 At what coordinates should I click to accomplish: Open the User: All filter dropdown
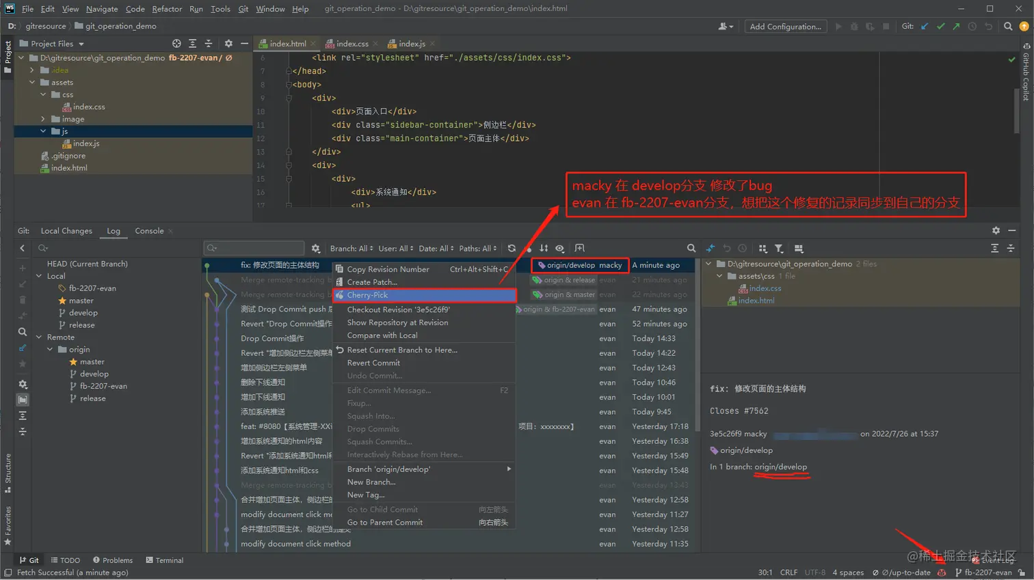click(x=395, y=249)
